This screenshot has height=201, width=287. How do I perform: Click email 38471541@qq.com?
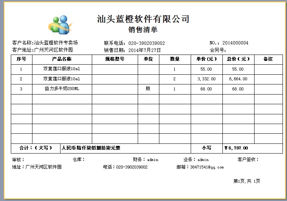207,167
